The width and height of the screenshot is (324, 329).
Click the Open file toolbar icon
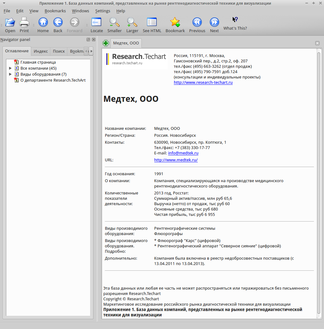coord(10,25)
